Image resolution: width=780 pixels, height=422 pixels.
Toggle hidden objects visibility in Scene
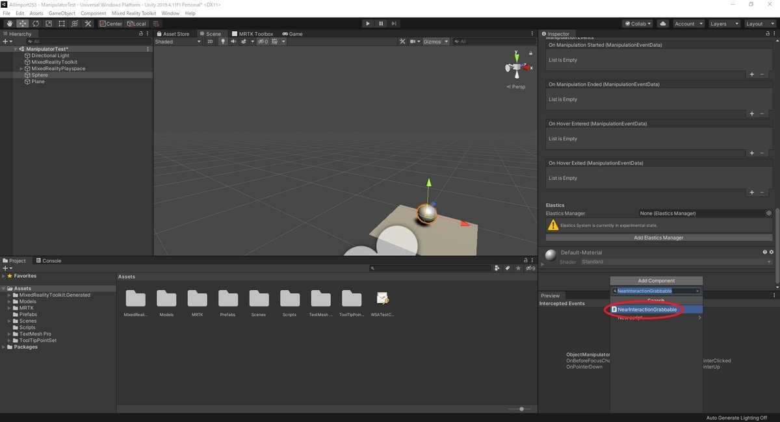coord(263,42)
